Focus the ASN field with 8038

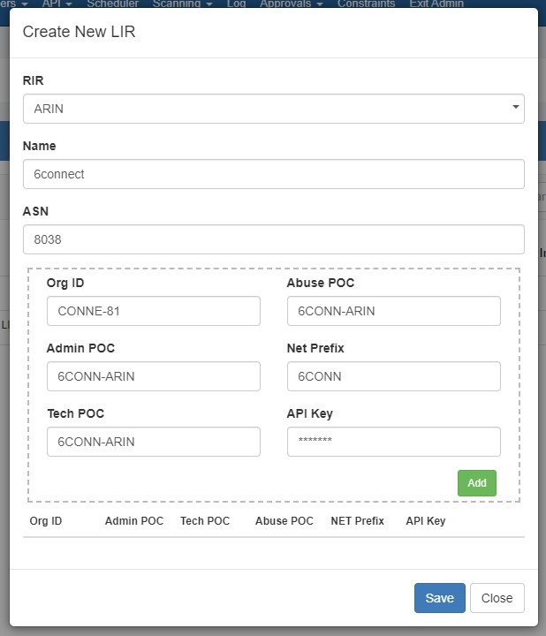[x=273, y=238]
